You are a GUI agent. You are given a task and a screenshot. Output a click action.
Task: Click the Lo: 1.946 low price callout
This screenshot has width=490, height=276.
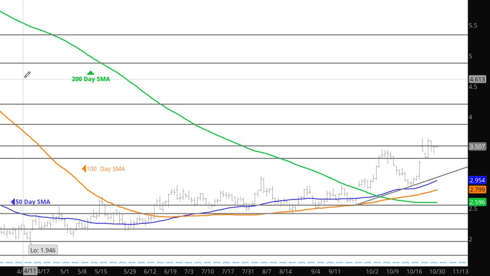pyautogui.click(x=44, y=250)
